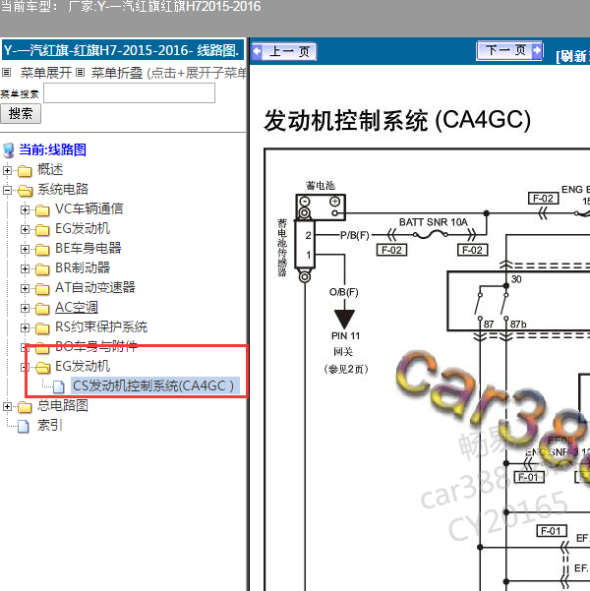The height and width of the screenshot is (591, 590).
Task: Expand the BR制动器 node
Action: click(x=25, y=268)
